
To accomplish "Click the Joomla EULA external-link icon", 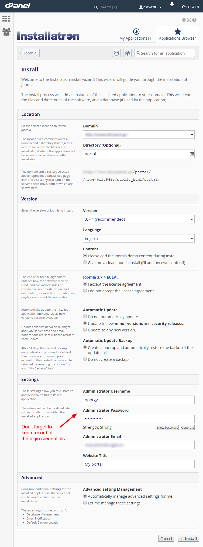I will point(118,277).
